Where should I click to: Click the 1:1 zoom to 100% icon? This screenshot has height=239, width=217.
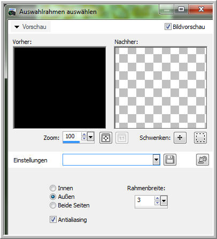point(122,138)
